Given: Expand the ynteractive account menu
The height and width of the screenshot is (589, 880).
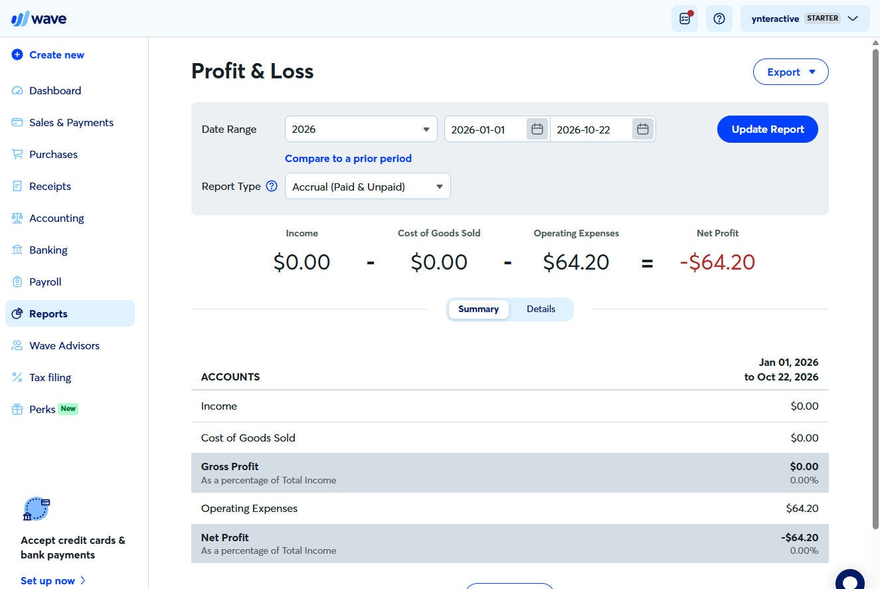Looking at the screenshot, I should 805,19.
